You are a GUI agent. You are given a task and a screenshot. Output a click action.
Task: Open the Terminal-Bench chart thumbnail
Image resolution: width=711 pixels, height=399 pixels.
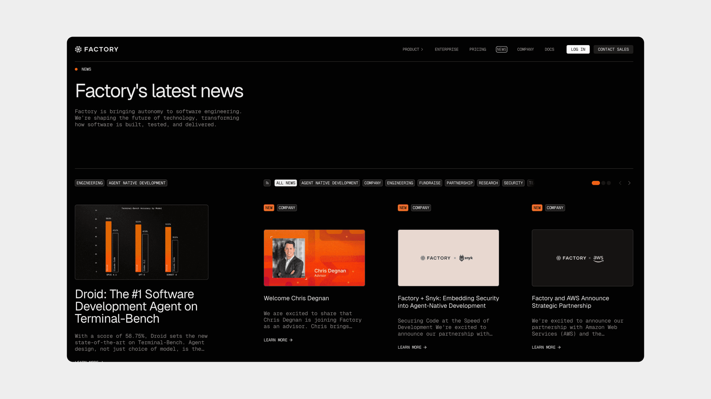(x=141, y=242)
